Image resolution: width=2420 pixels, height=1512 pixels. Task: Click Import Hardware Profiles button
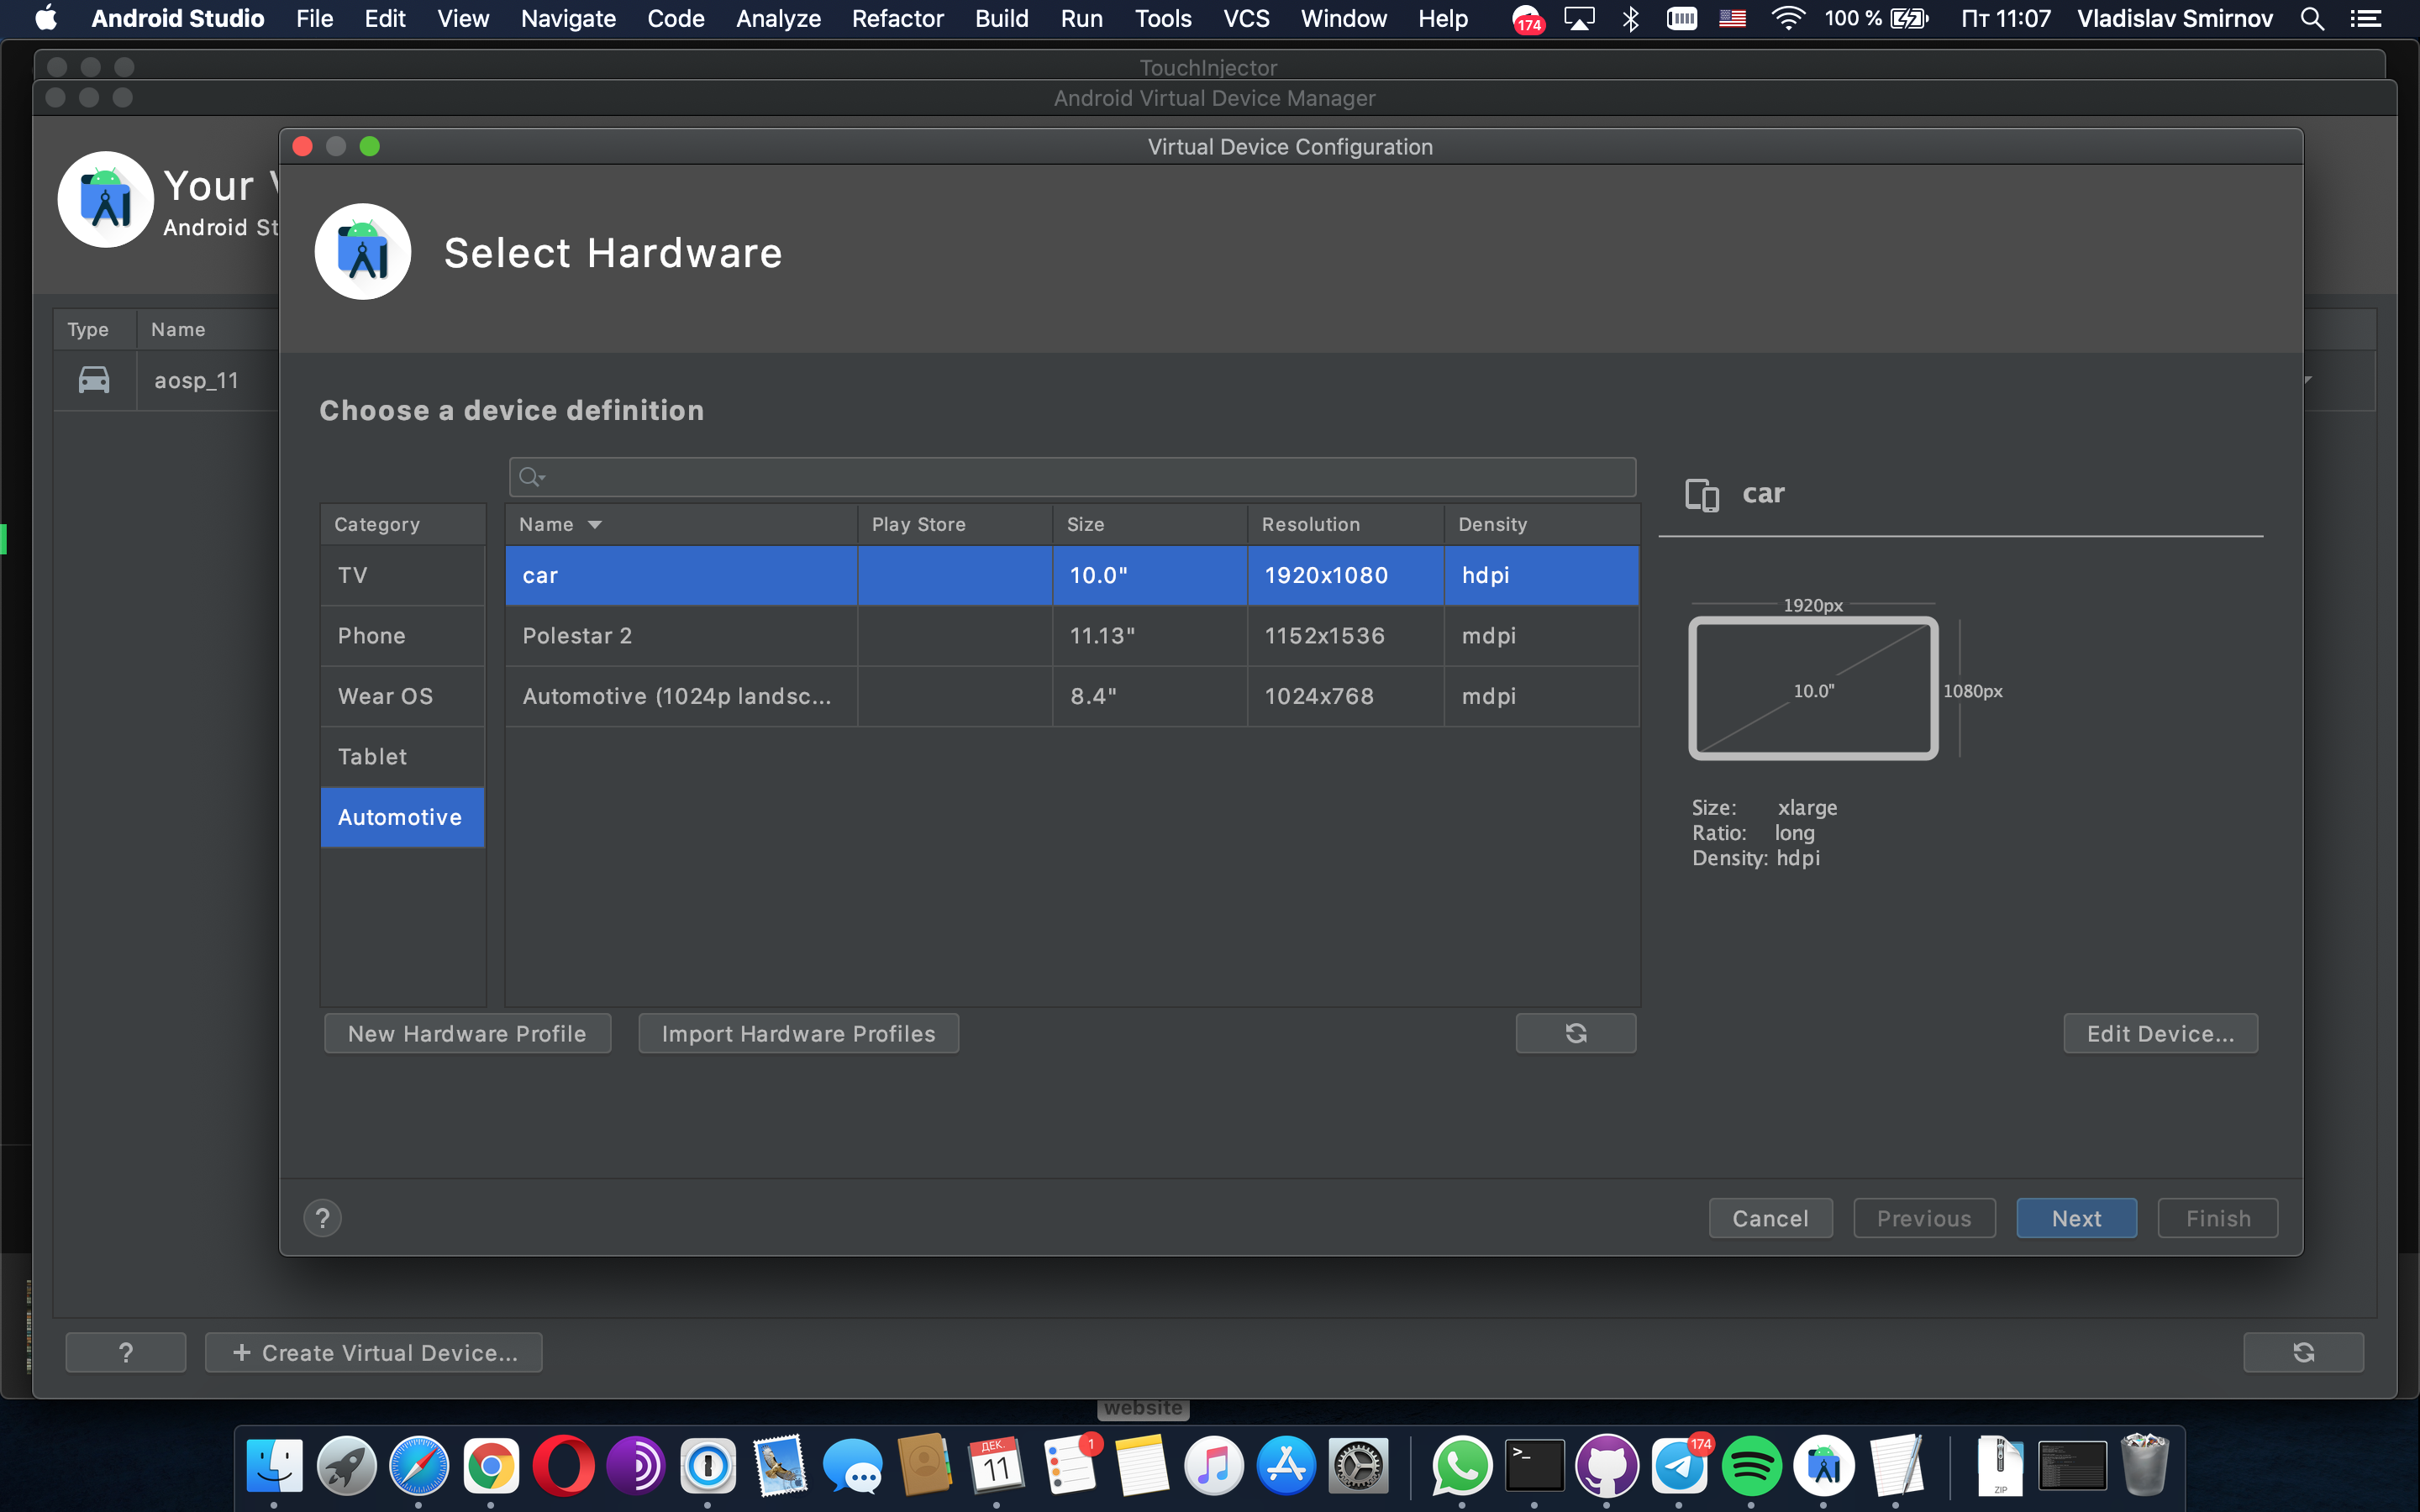[798, 1033]
